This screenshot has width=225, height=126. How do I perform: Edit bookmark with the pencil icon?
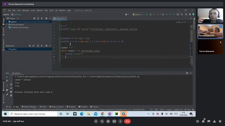click(x=33, y=46)
